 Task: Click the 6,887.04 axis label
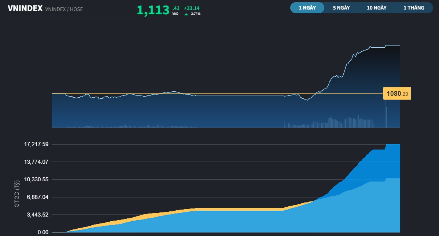point(37,197)
